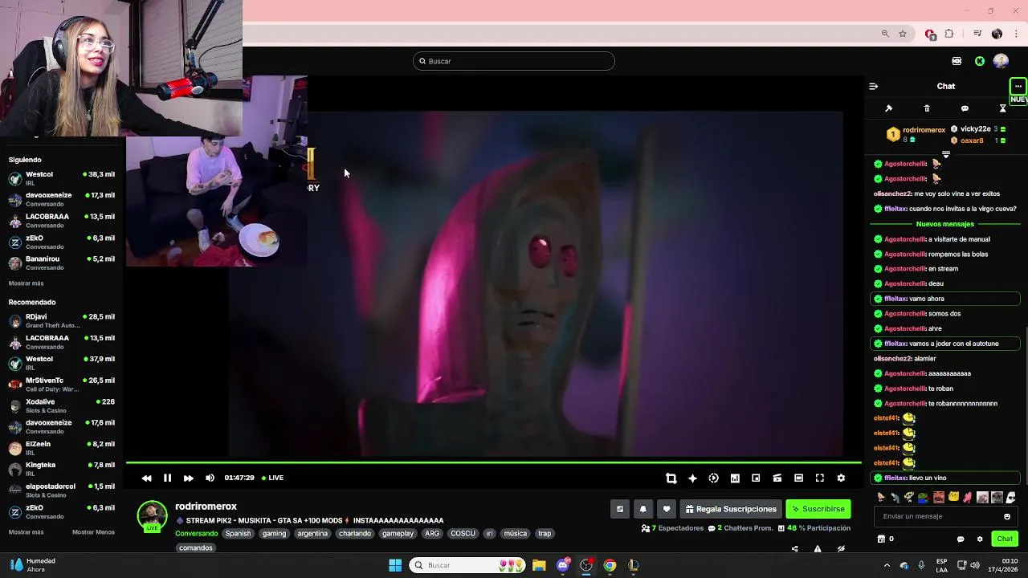Select the música tag

(x=515, y=533)
